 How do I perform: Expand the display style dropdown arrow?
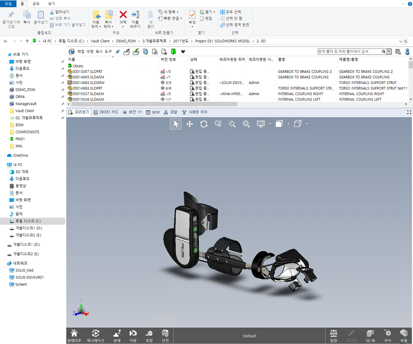(288, 124)
